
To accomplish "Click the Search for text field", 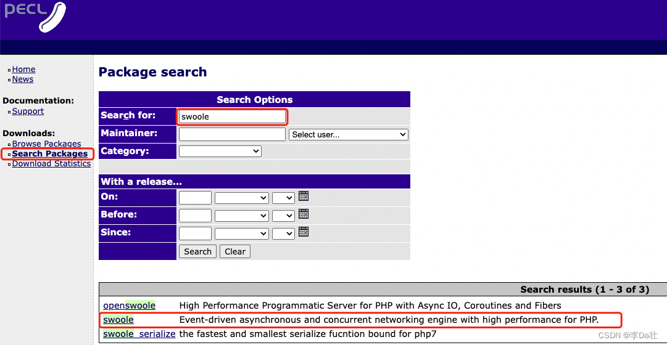I will coord(232,116).
